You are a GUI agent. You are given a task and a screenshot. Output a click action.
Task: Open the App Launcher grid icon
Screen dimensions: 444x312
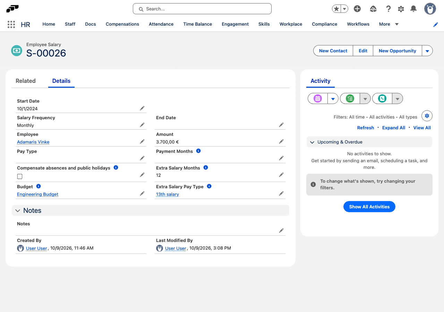click(x=11, y=24)
